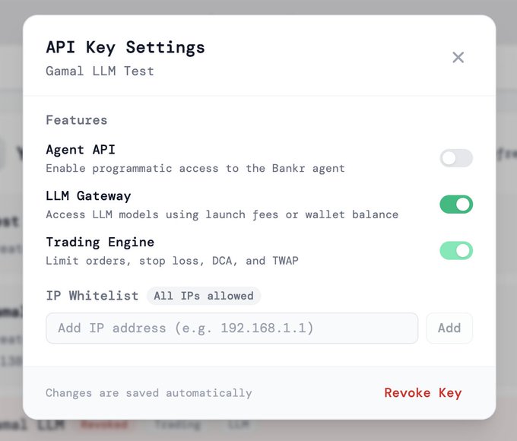Click the IP address input field
Image resolution: width=517 pixels, height=441 pixels.
(232, 328)
